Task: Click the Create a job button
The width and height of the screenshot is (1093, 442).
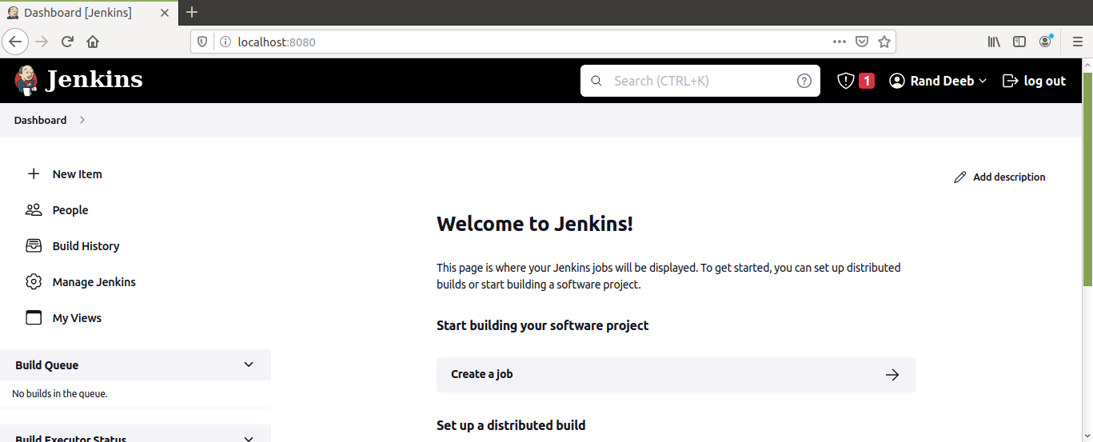Action: click(676, 374)
